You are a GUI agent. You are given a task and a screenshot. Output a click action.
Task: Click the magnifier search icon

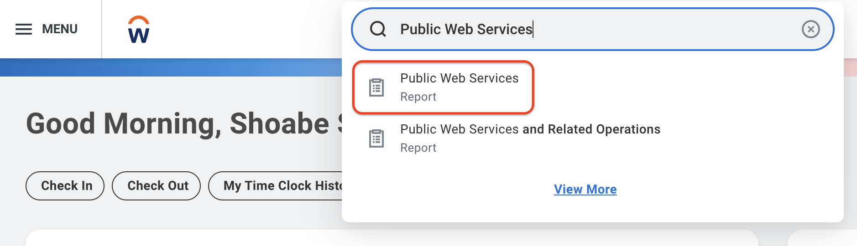point(378,29)
